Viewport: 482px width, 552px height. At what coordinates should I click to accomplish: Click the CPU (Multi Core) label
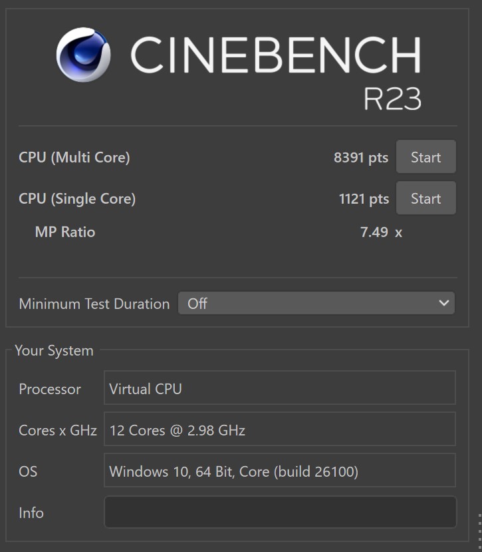(x=74, y=157)
